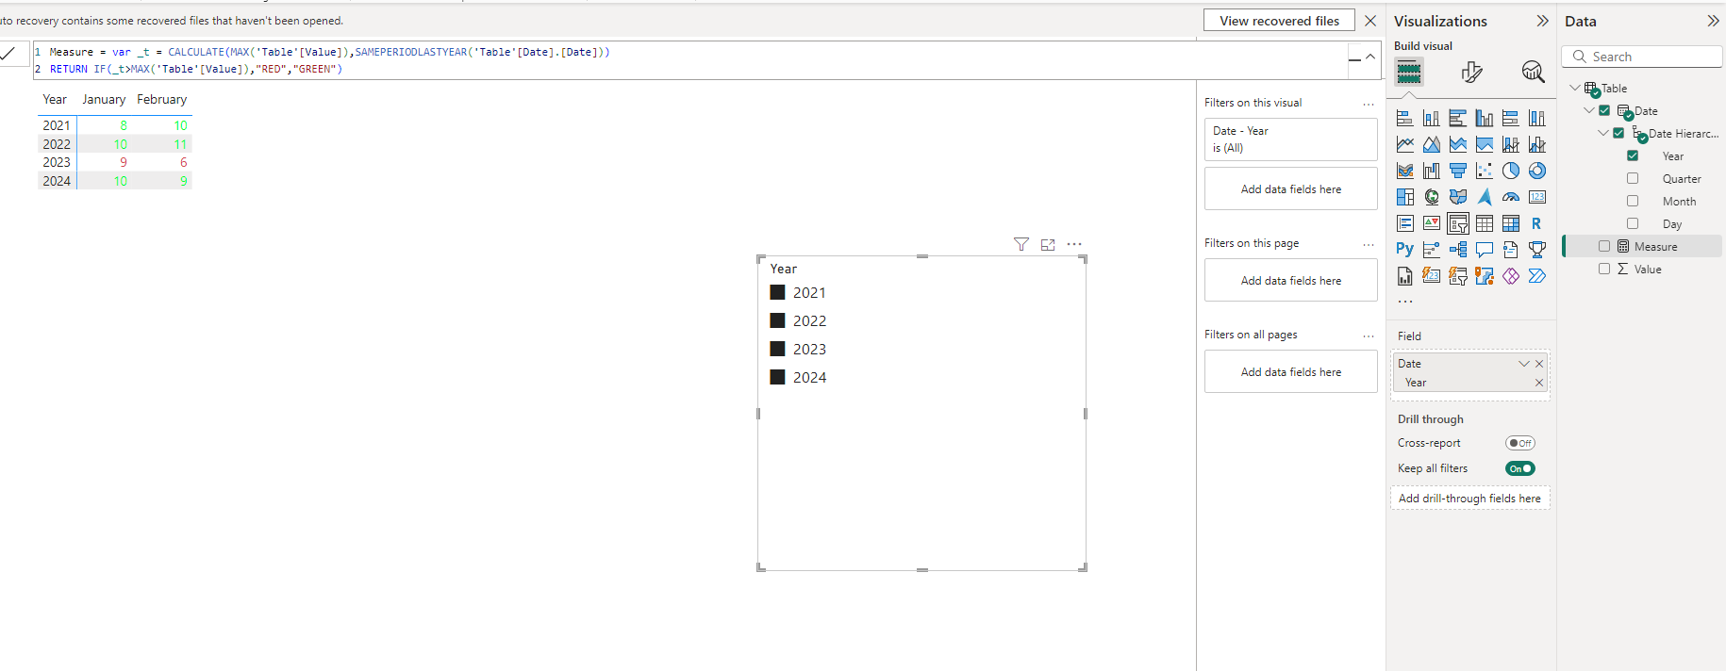Uncheck the Year field checkbox

tap(1633, 155)
